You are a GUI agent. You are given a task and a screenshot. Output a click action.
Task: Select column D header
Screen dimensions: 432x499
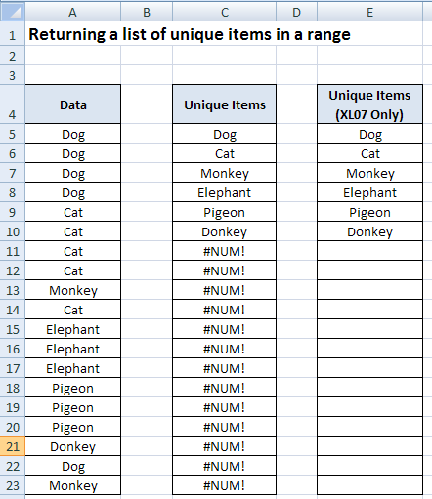pyautogui.click(x=296, y=13)
